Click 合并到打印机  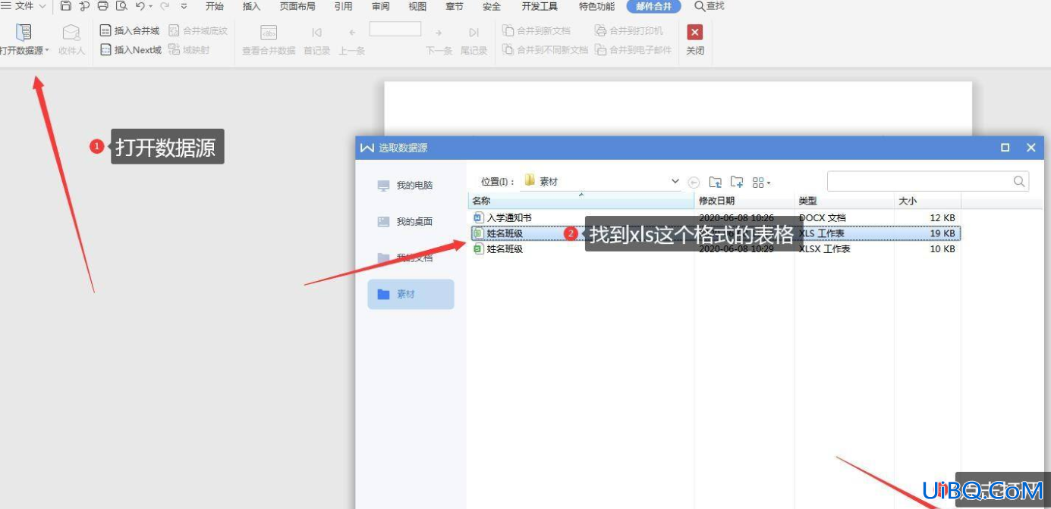click(629, 31)
